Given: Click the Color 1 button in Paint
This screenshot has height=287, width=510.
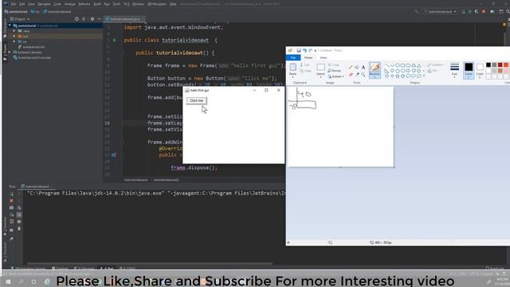Looking at the screenshot, I should point(469,70).
